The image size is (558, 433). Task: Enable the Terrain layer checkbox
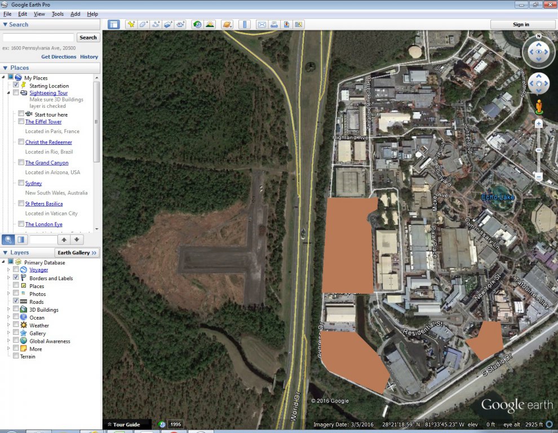(16, 355)
